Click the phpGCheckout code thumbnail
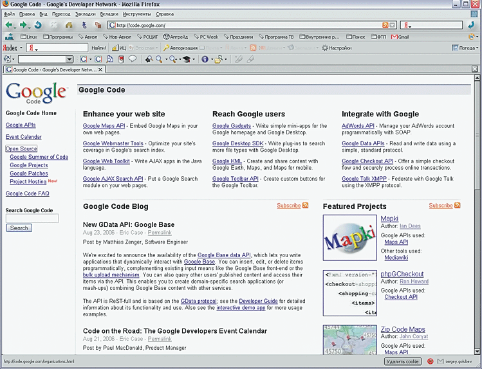This screenshot has height=369, width=482. coord(350,293)
